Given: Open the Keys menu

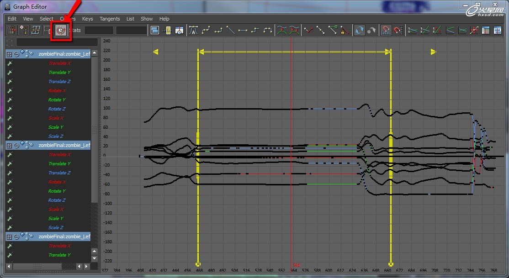Looking at the screenshot, I should pos(87,19).
